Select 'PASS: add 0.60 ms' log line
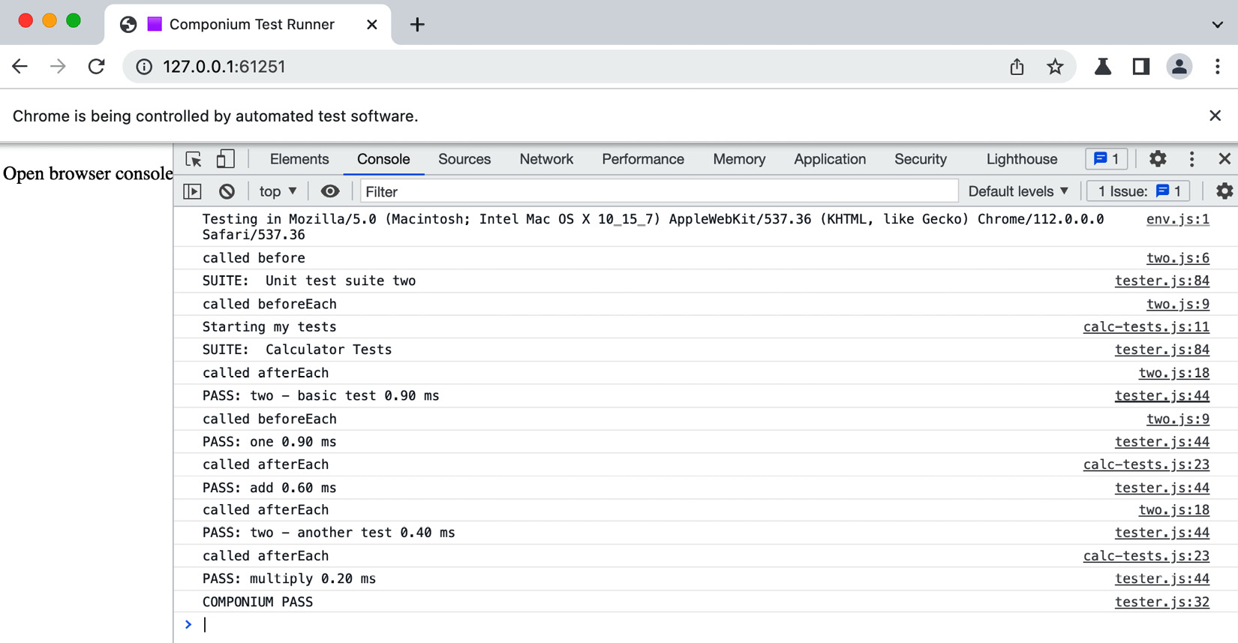Viewport: 1238px width, 643px height. (269, 488)
